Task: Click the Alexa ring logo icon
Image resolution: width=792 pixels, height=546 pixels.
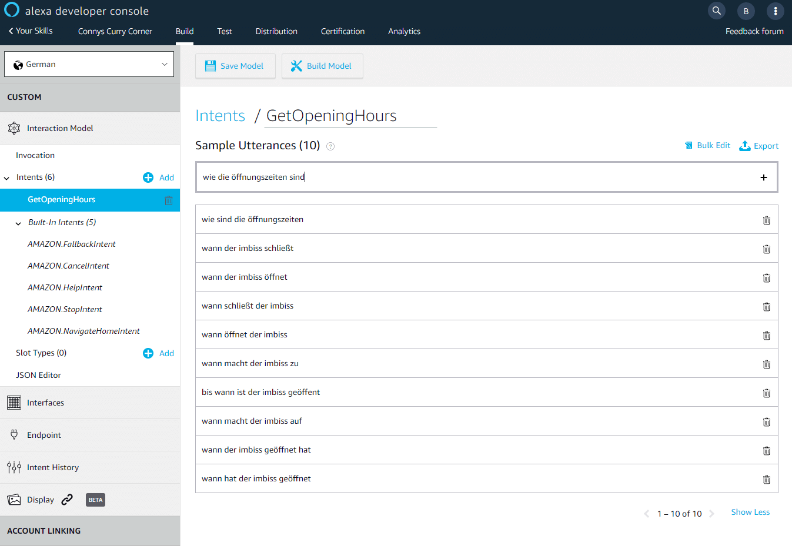Action: click(x=12, y=10)
